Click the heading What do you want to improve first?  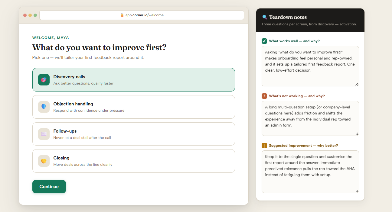coord(99,47)
